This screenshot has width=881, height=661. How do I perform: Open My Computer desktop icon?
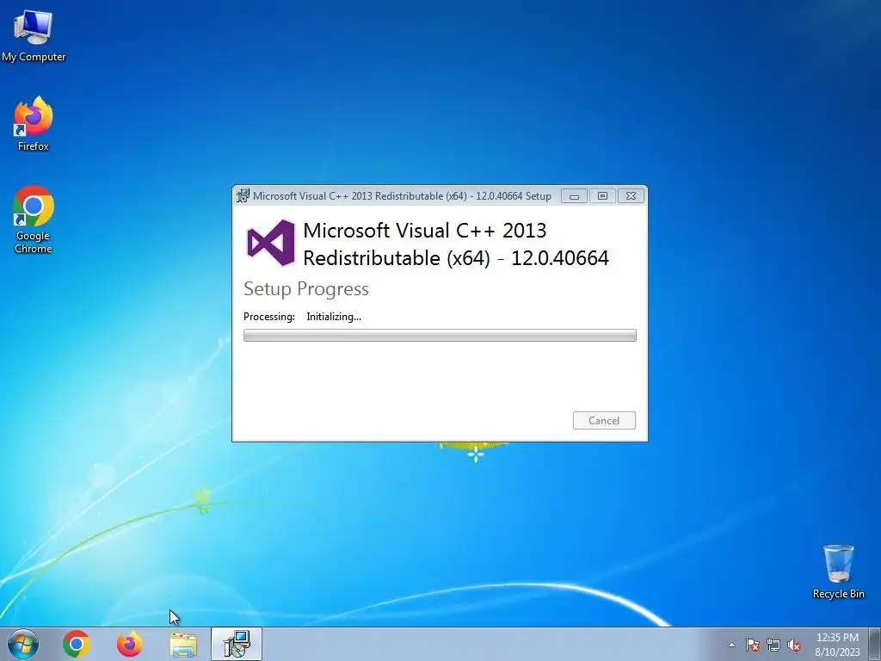coord(34,34)
